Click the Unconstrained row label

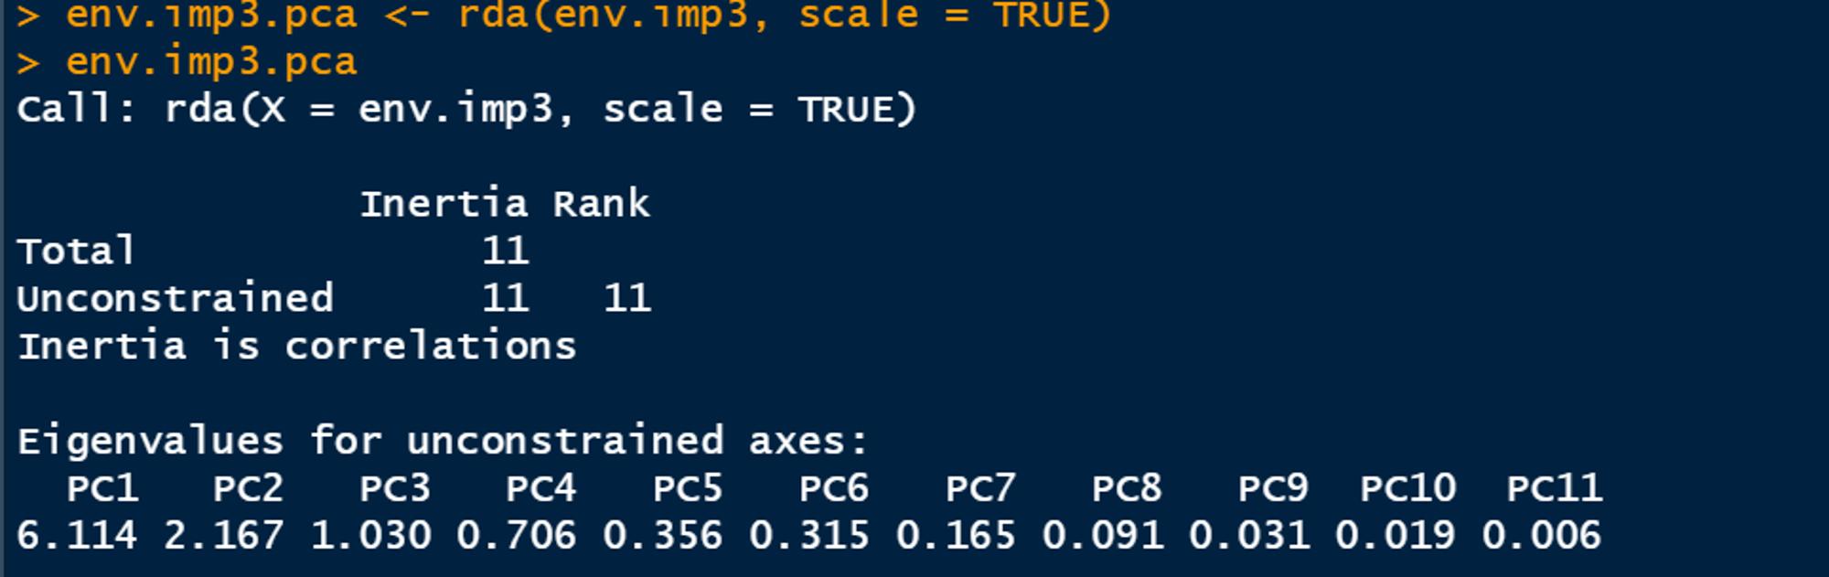175,298
